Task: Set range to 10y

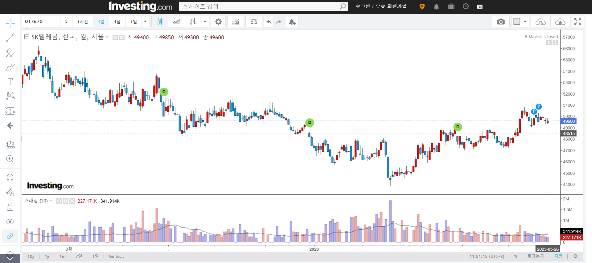Action: (x=31, y=256)
